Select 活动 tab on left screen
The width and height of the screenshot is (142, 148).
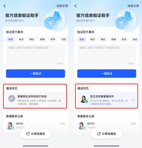[64, 39]
